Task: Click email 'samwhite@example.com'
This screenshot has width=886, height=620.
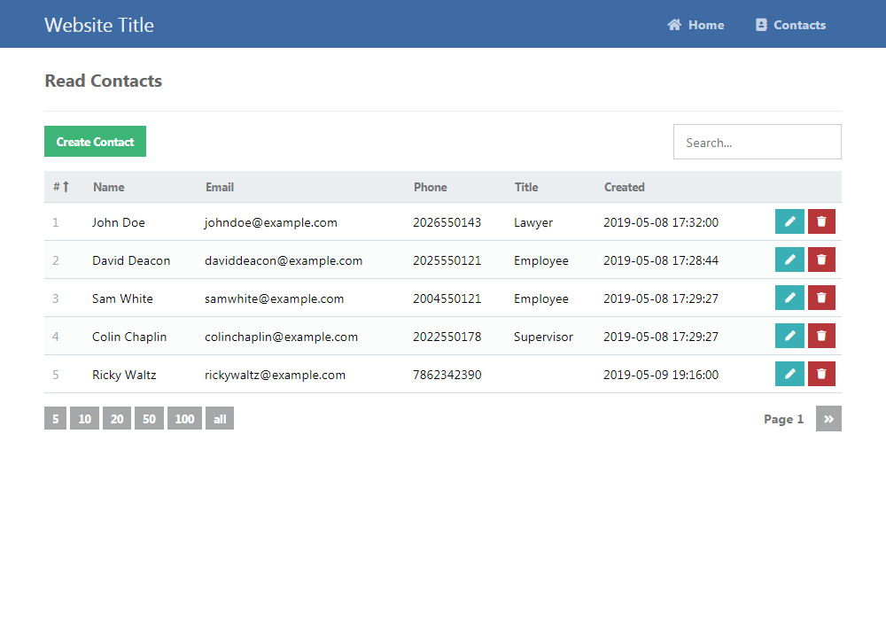Action: pyautogui.click(x=274, y=298)
